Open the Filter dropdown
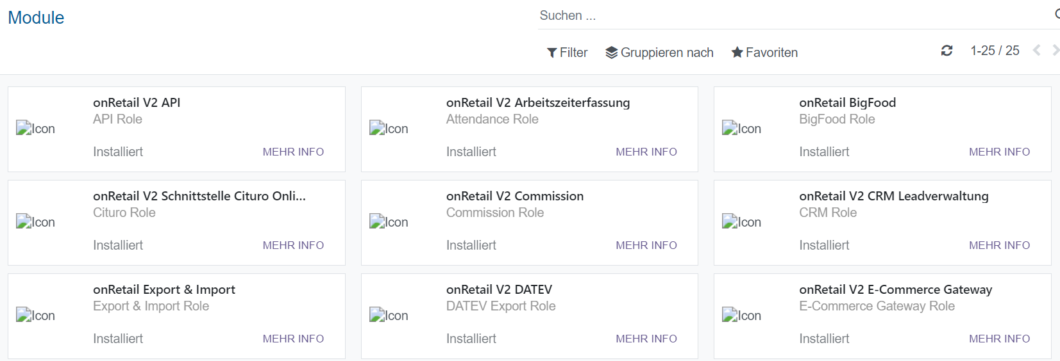The image size is (1060, 361). point(567,52)
